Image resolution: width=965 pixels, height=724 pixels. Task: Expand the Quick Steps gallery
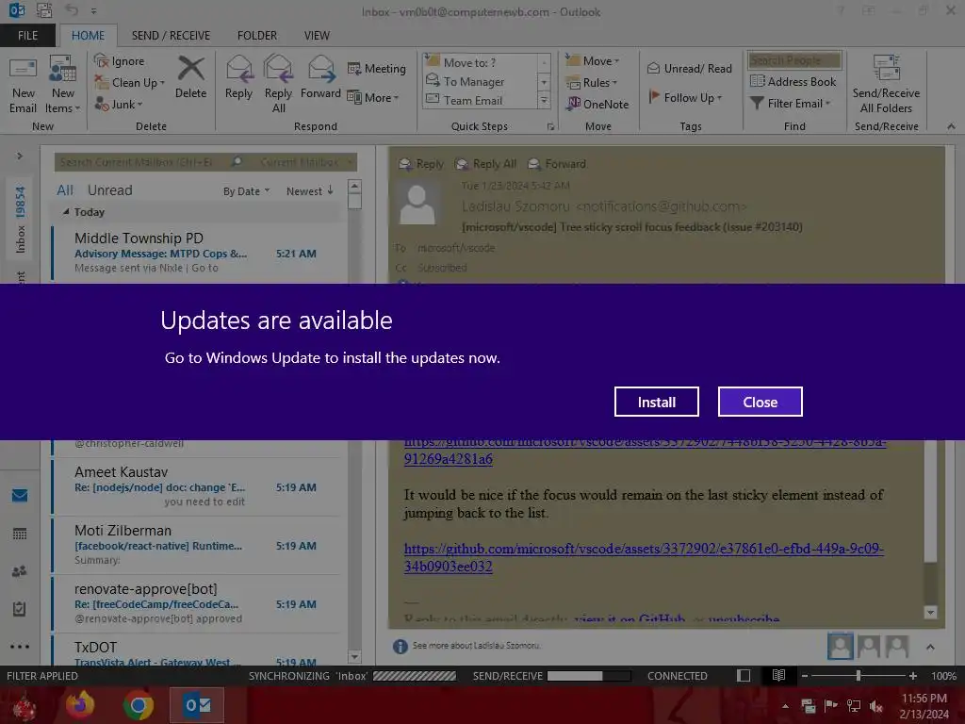[x=544, y=100]
